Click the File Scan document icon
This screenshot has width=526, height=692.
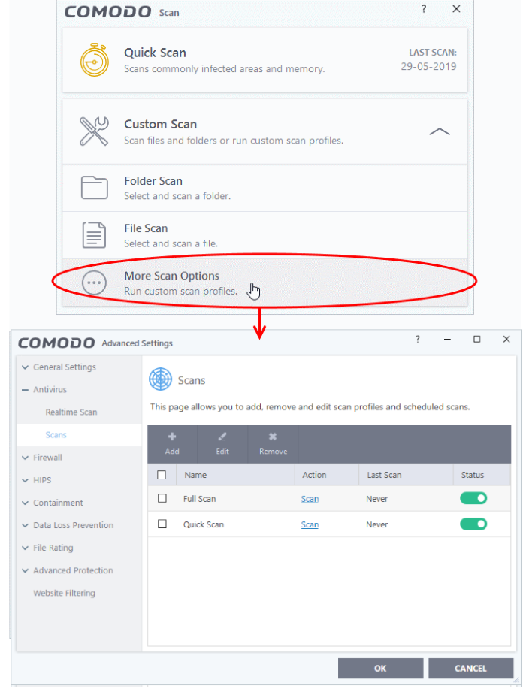coord(95,234)
